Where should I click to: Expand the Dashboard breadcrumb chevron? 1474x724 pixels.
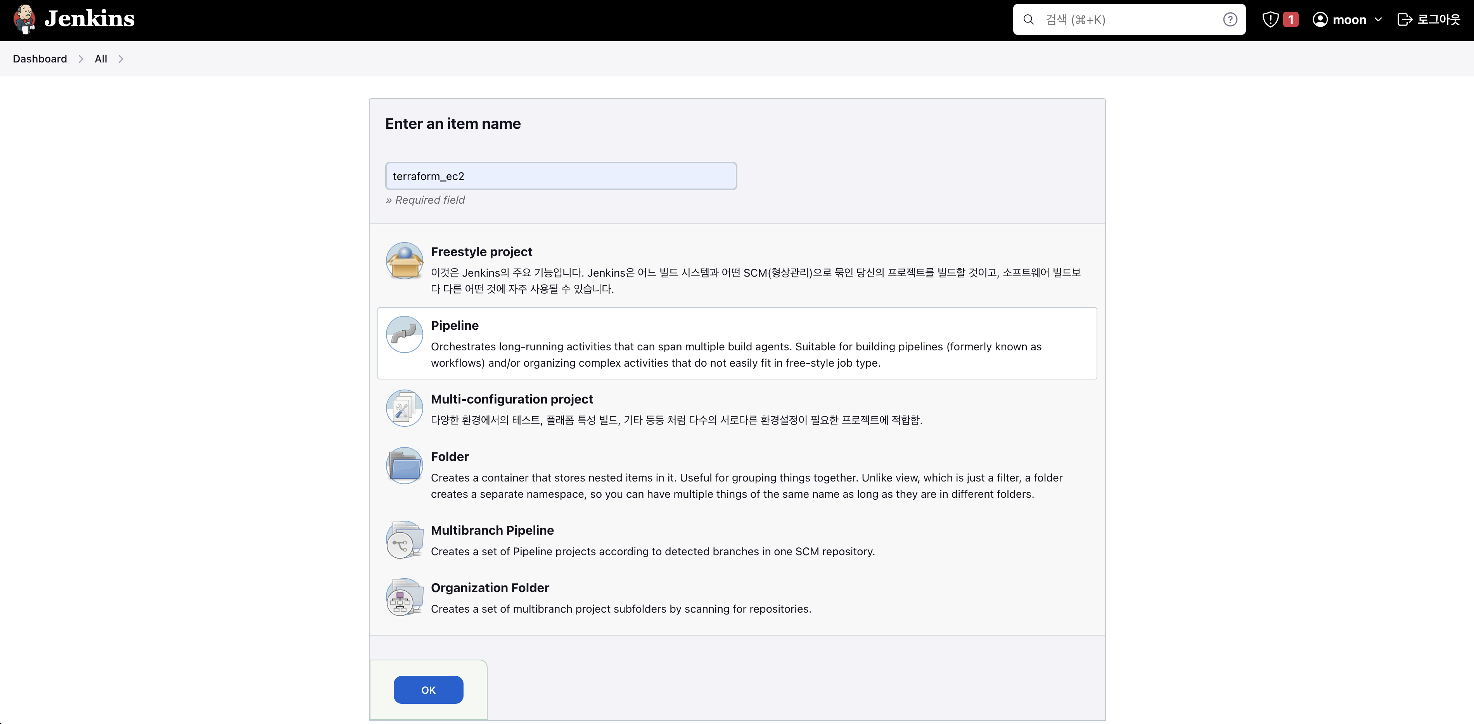tap(81, 59)
